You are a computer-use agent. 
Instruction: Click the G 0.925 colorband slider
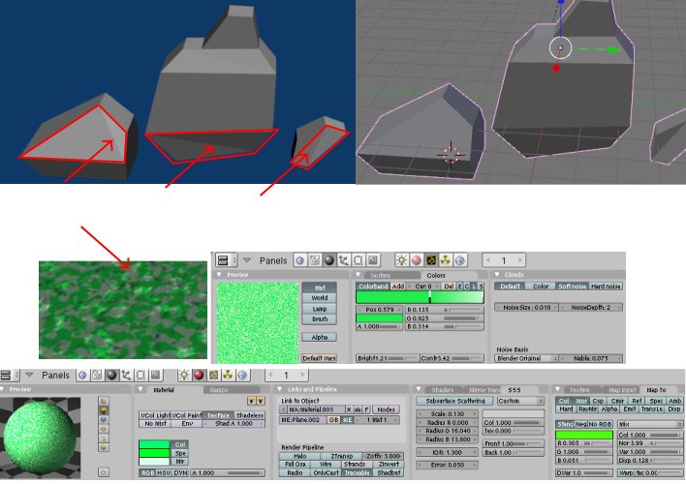coord(445,318)
